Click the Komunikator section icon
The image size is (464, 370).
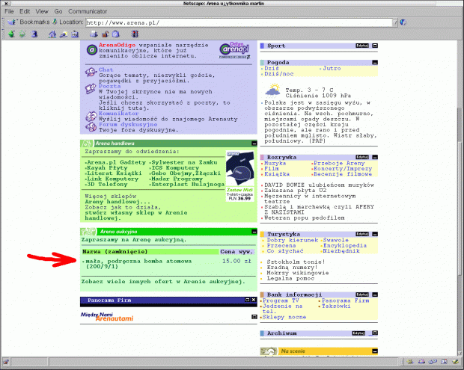tap(91, 116)
